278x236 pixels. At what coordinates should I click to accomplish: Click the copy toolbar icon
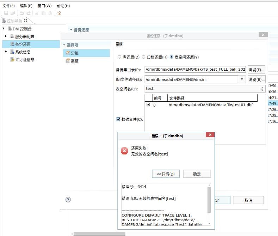(43, 13)
